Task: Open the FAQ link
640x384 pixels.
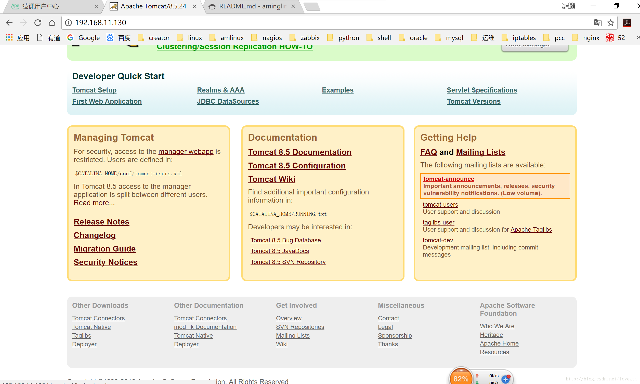Action: coord(428,152)
